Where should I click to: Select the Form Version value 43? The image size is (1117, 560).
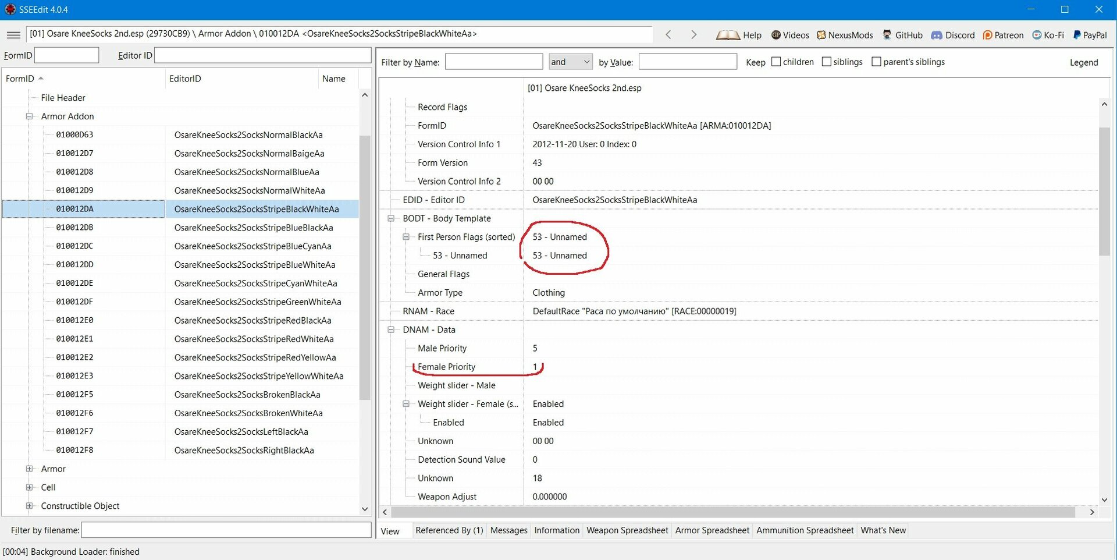point(537,163)
